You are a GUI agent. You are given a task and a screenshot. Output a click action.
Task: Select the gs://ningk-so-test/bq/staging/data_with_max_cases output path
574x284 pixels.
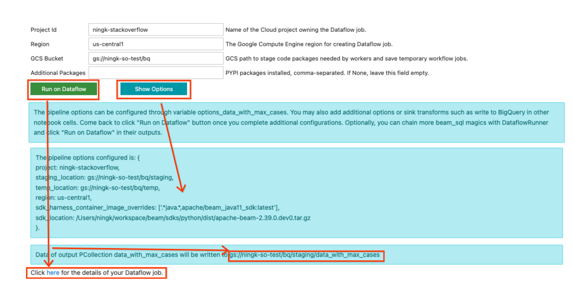[x=307, y=255]
